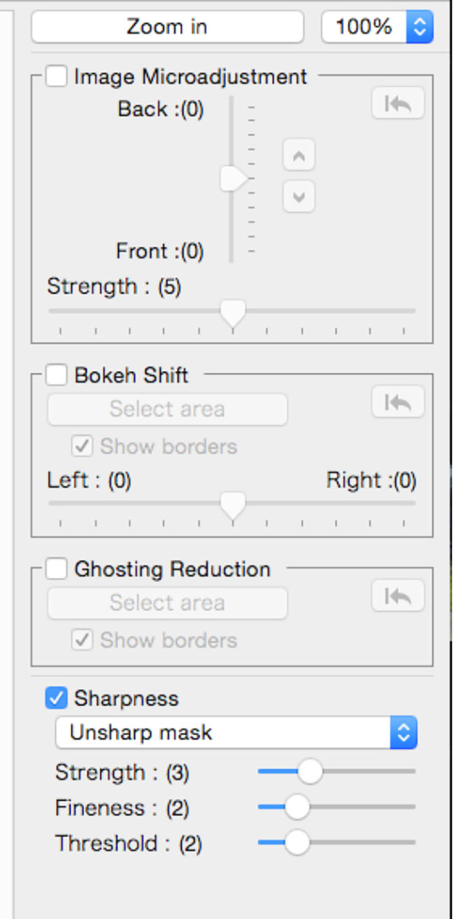The width and height of the screenshot is (453, 919).
Task: Click the Ghosting Reduction reset arrow icon
Action: (x=398, y=596)
